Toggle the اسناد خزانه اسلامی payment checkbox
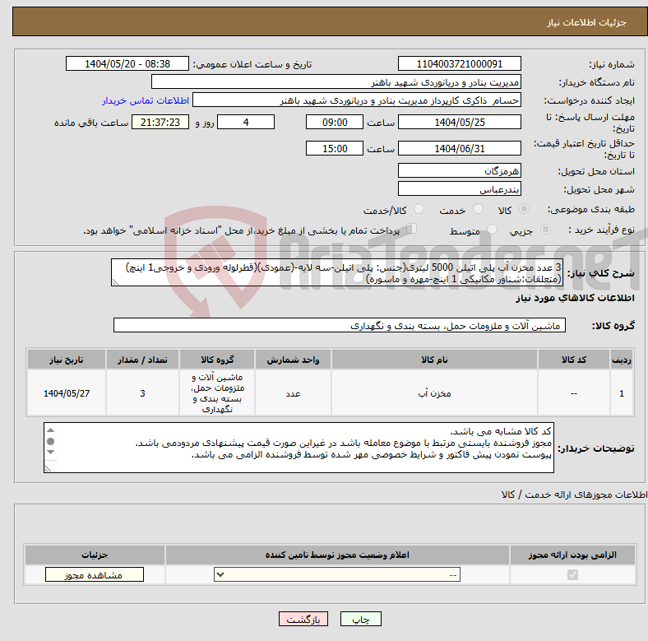648x641 pixels. (x=411, y=228)
